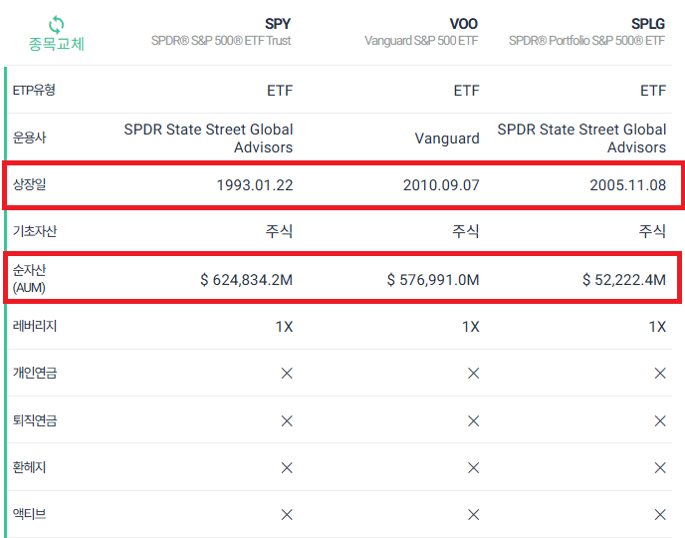Click SPY leverage 1X cell

[x=284, y=327]
